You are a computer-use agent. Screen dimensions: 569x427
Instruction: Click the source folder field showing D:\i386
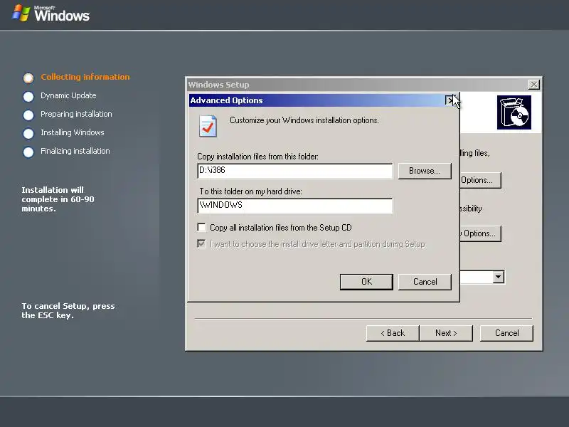tap(295, 171)
